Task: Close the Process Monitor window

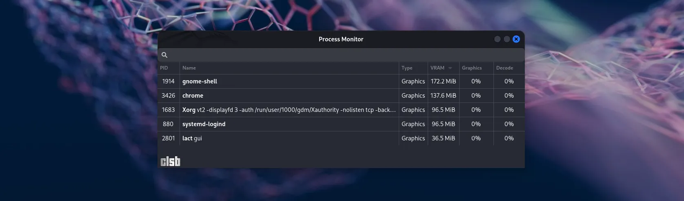Action: coord(516,39)
